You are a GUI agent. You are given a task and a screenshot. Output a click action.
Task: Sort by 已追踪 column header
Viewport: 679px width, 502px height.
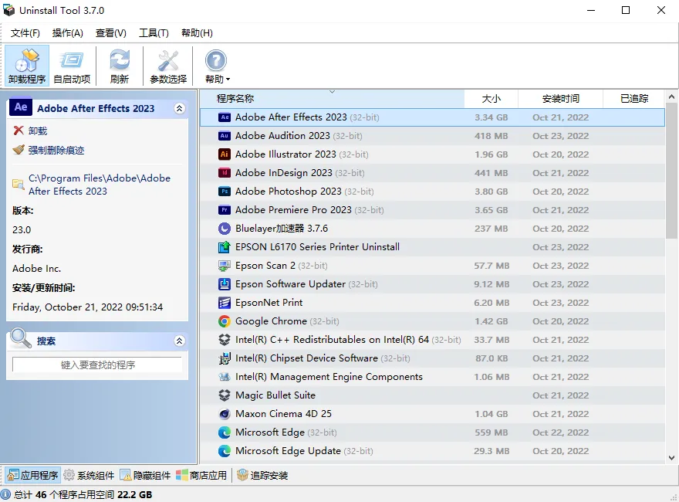click(634, 98)
